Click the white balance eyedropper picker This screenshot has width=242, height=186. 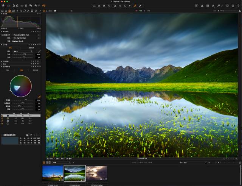pos(39,51)
